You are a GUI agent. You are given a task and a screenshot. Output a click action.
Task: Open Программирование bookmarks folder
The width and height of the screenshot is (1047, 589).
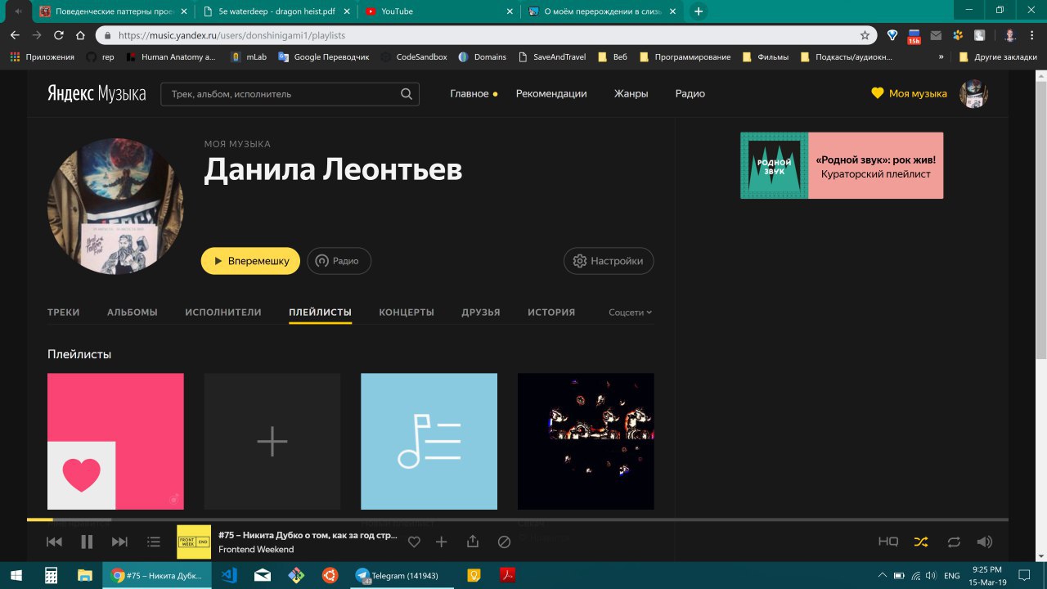pyautogui.click(x=685, y=56)
